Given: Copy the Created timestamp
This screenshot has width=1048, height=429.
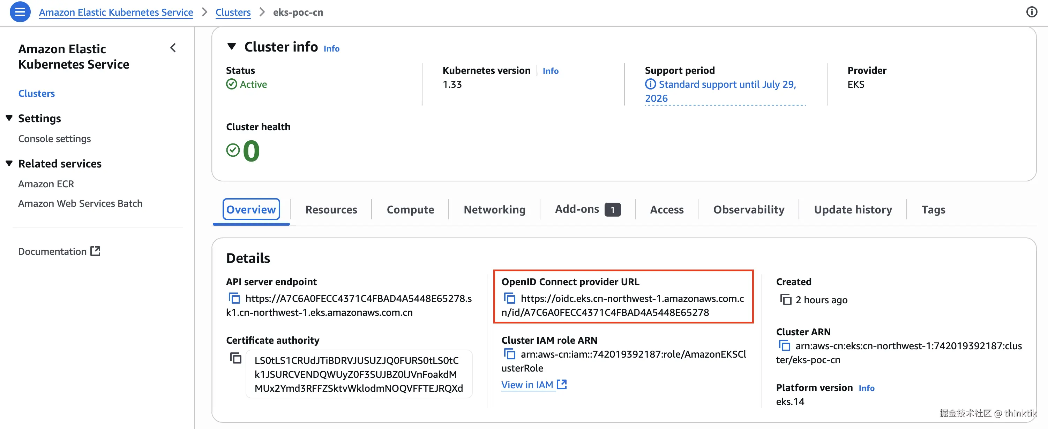Looking at the screenshot, I should [x=785, y=300].
